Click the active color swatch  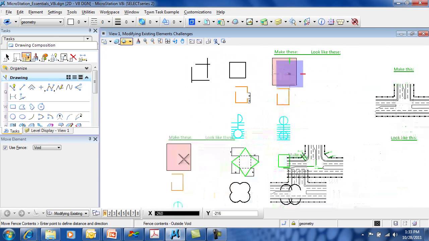(x=71, y=22)
